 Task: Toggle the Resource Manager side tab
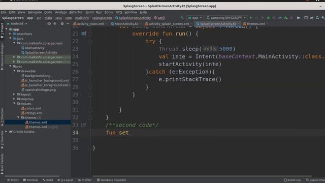tap(2, 56)
